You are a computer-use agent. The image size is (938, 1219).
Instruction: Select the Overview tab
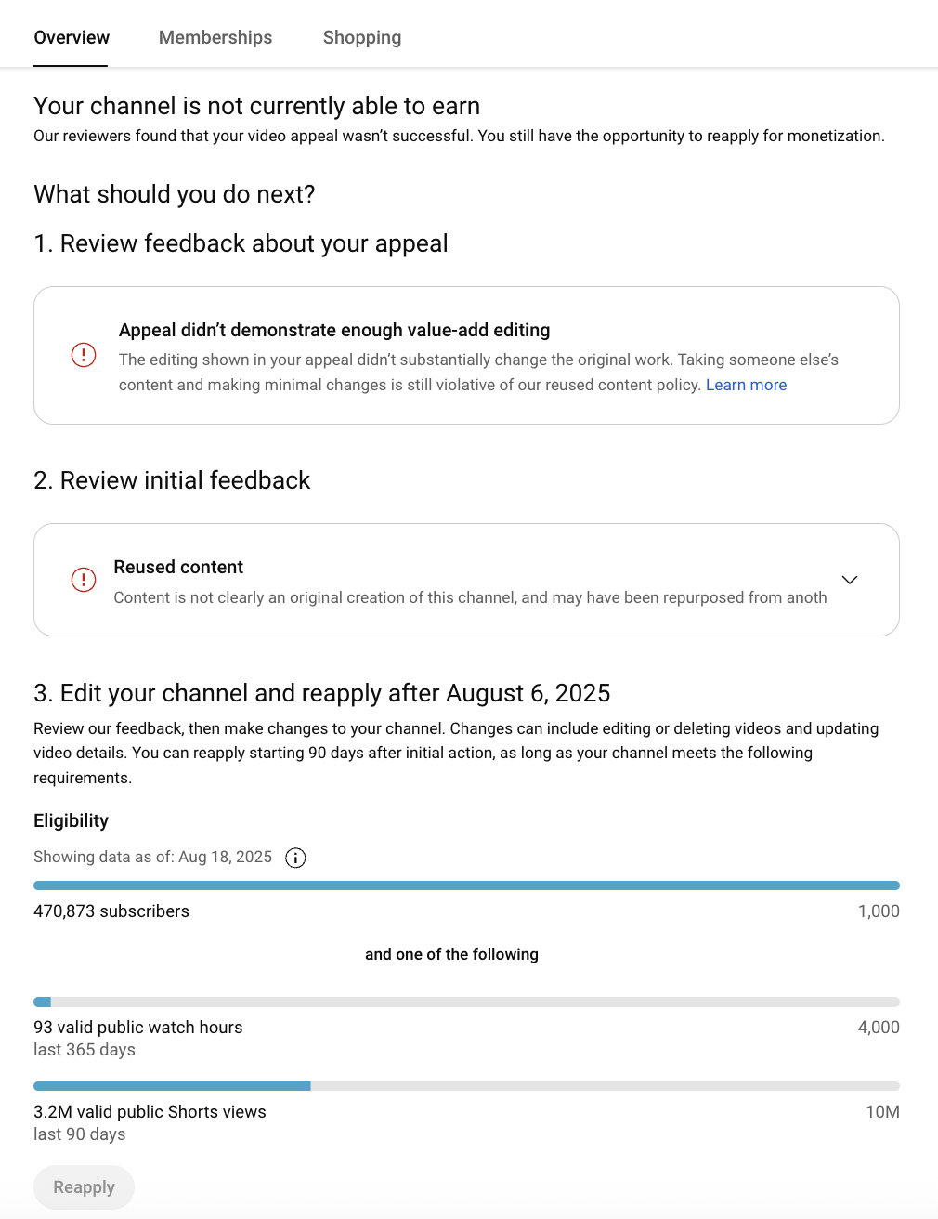[72, 37]
